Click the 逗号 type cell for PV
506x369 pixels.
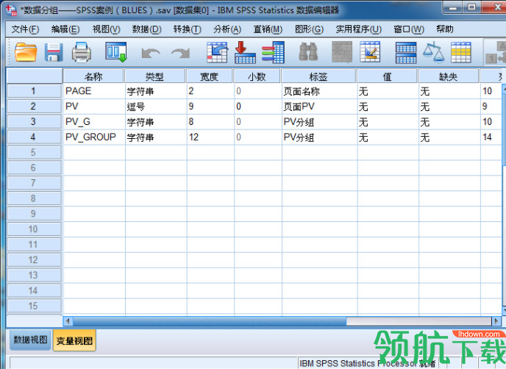[156, 106]
